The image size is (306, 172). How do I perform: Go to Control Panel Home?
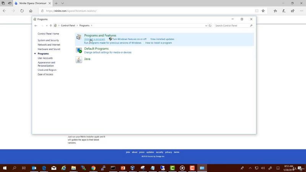point(48,34)
